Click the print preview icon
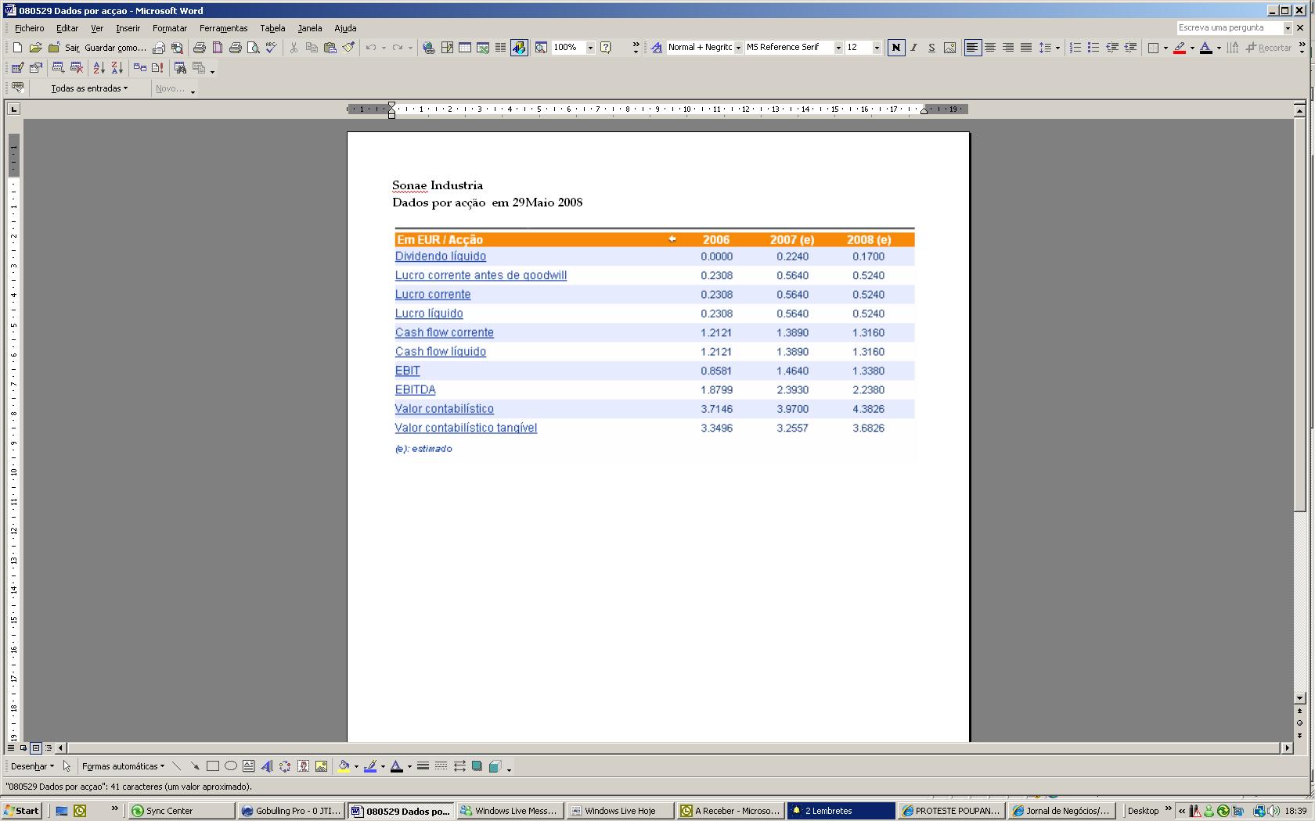The width and height of the screenshot is (1315, 821). [253, 48]
